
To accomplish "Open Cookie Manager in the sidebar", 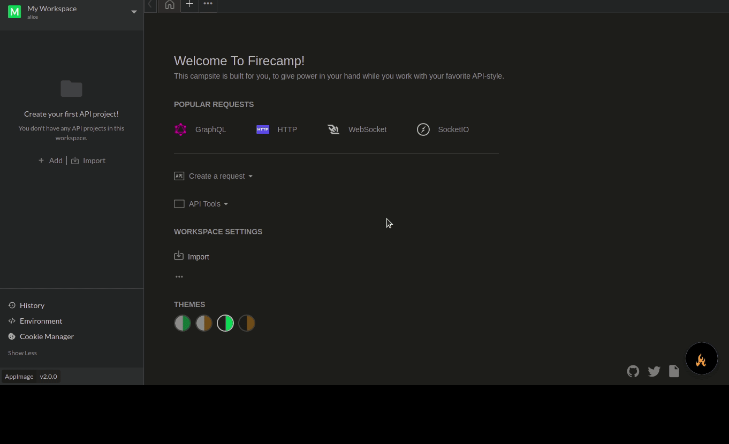I will 41,336.
